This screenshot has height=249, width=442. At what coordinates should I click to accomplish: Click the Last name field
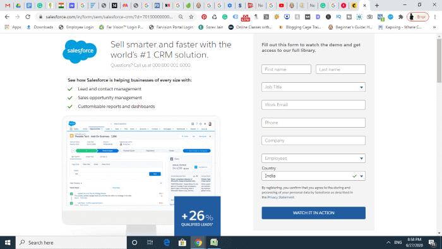(x=340, y=69)
